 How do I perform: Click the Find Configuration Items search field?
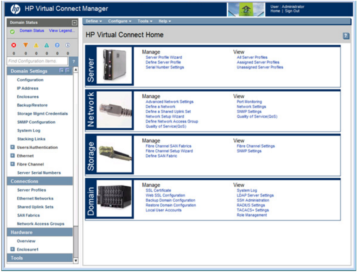click(x=38, y=61)
